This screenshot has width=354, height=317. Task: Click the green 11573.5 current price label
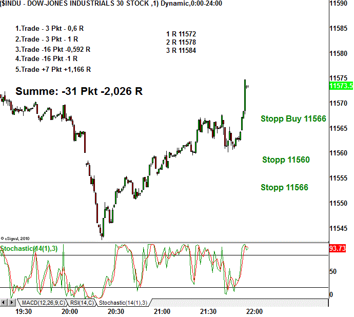point(341,86)
